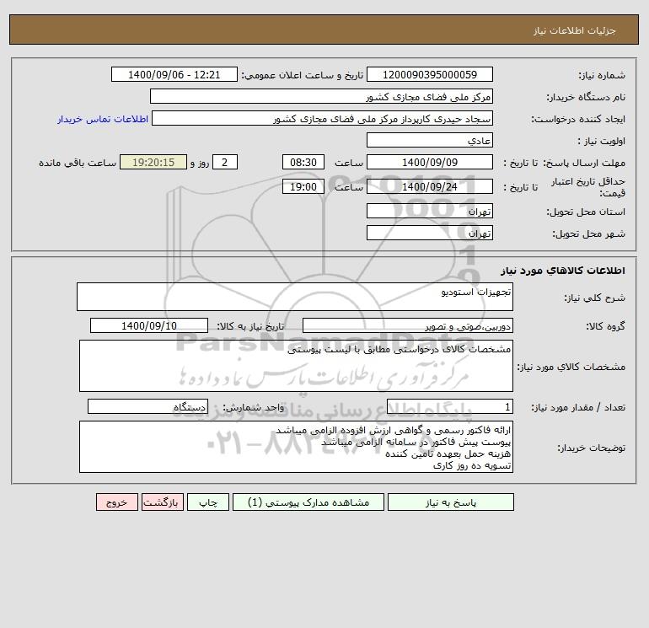Select announcement date field 1400/09/06 - 12:21
The width and height of the screenshot is (649, 628).
[174, 74]
